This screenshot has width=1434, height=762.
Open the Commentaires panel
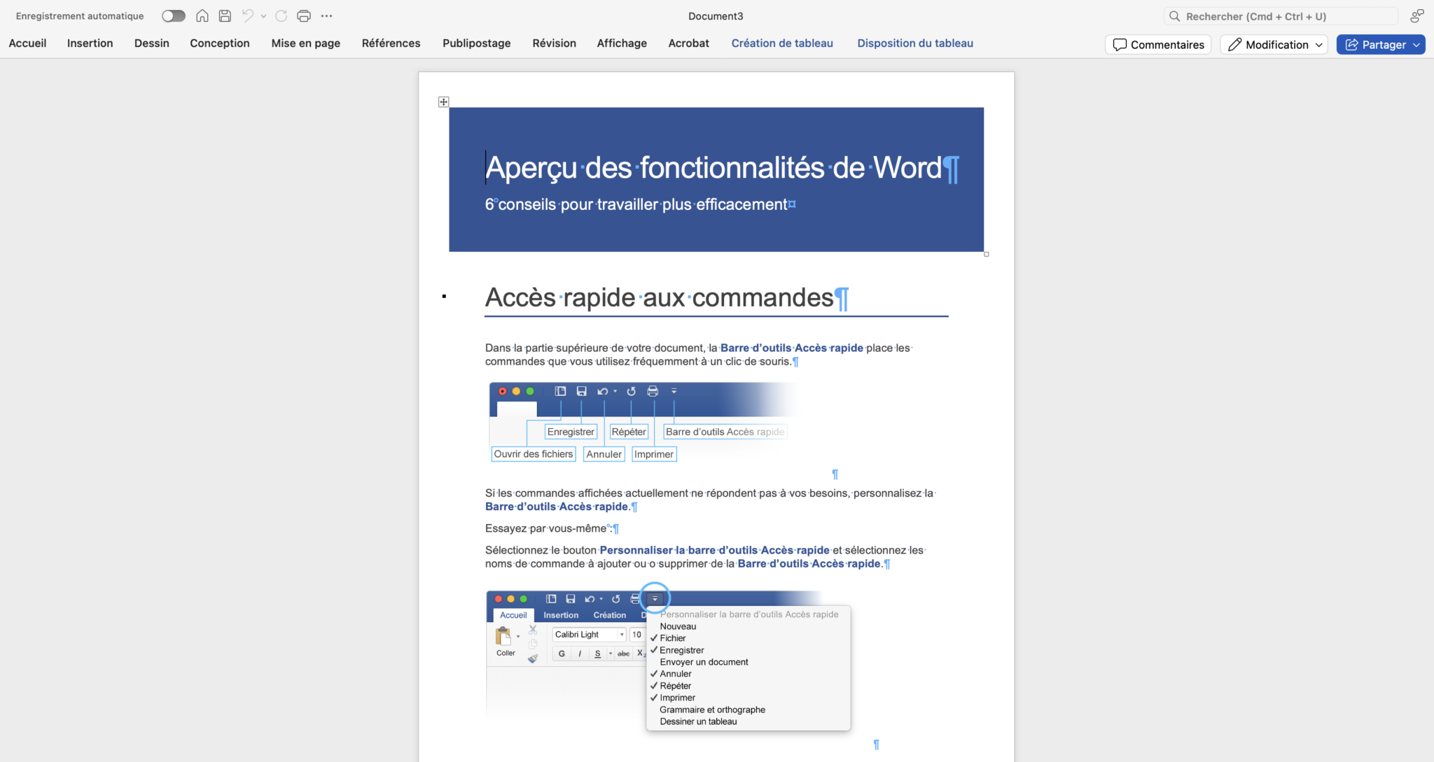[x=1157, y=44]
